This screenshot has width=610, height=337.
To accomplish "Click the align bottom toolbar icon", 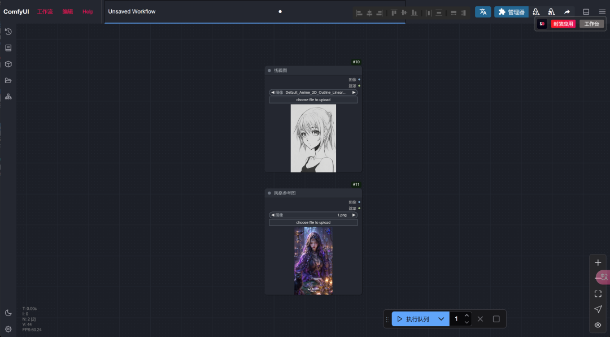I will (415, 13).
